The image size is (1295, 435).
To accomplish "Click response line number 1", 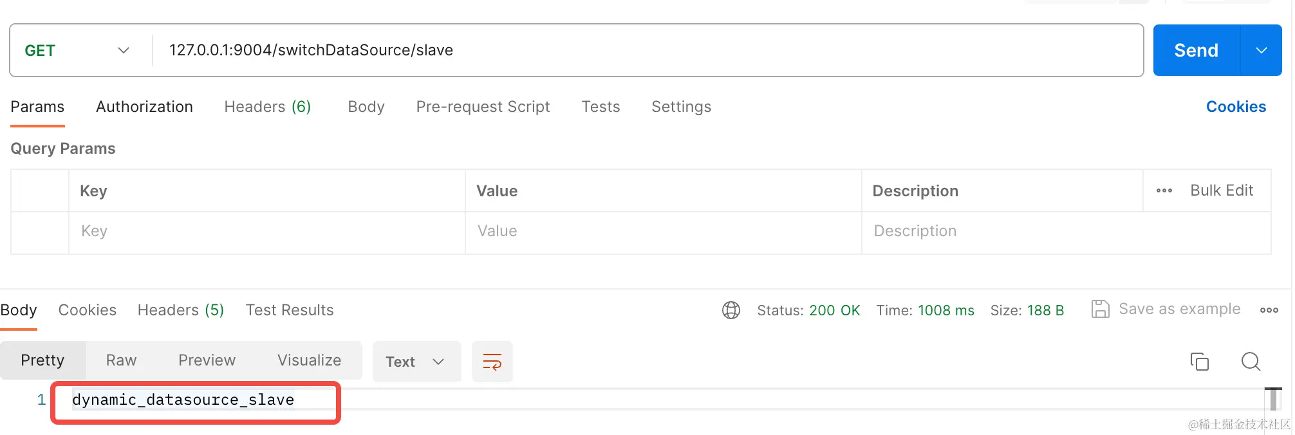I will [x=41, y=400].
